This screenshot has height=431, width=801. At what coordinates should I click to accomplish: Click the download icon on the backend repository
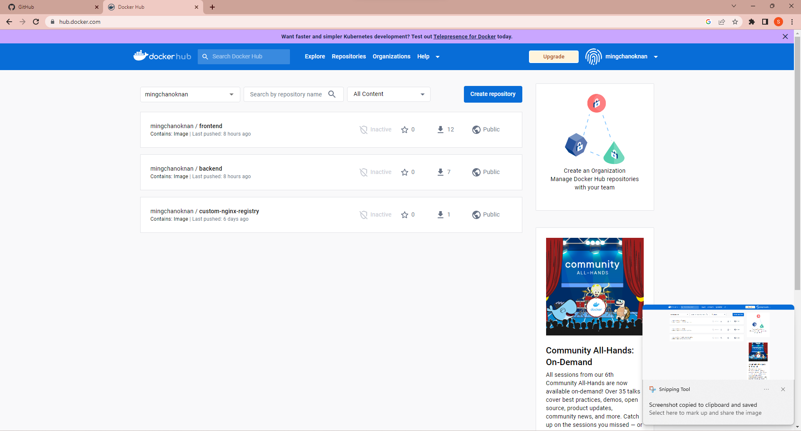click(440, 171)
